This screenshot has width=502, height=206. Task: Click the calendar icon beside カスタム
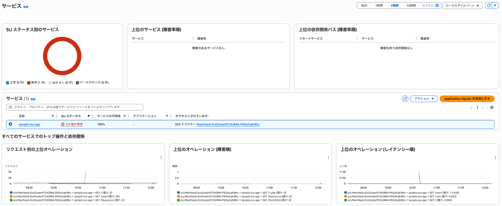(x=437, y=6)
